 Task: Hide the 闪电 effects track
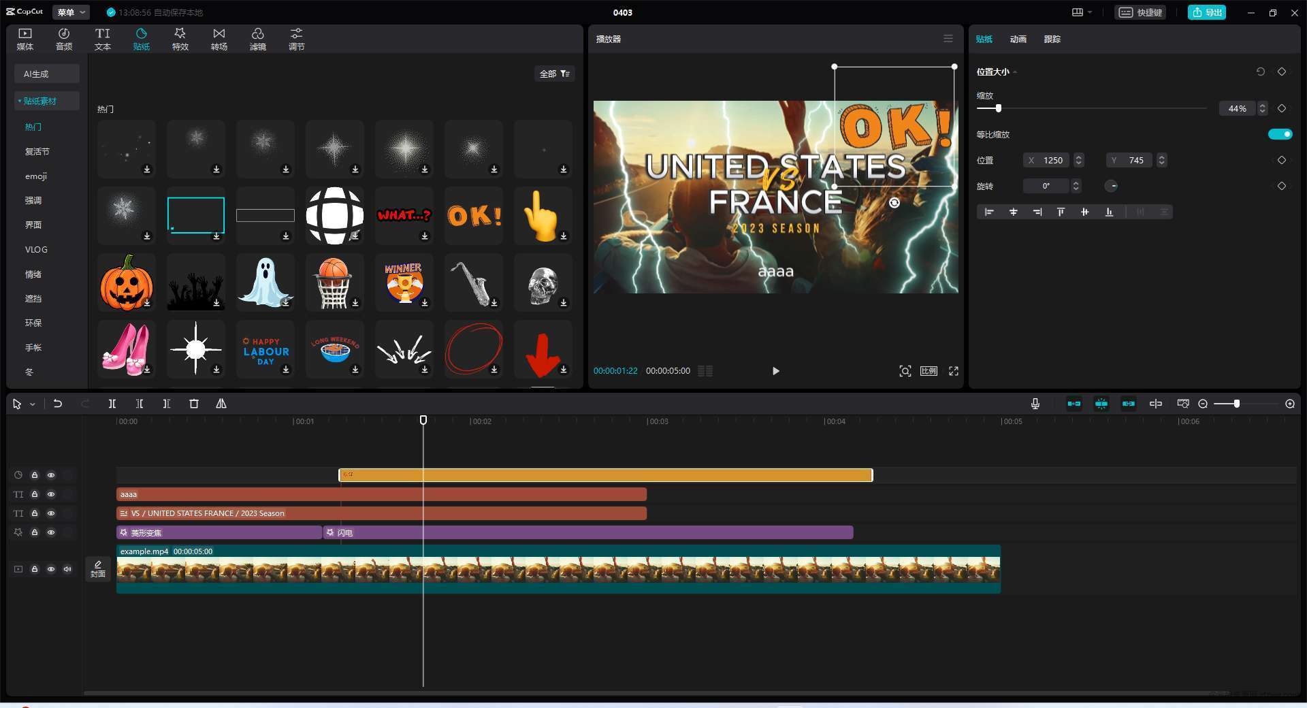pyautogui.click(x=51, y=532)
